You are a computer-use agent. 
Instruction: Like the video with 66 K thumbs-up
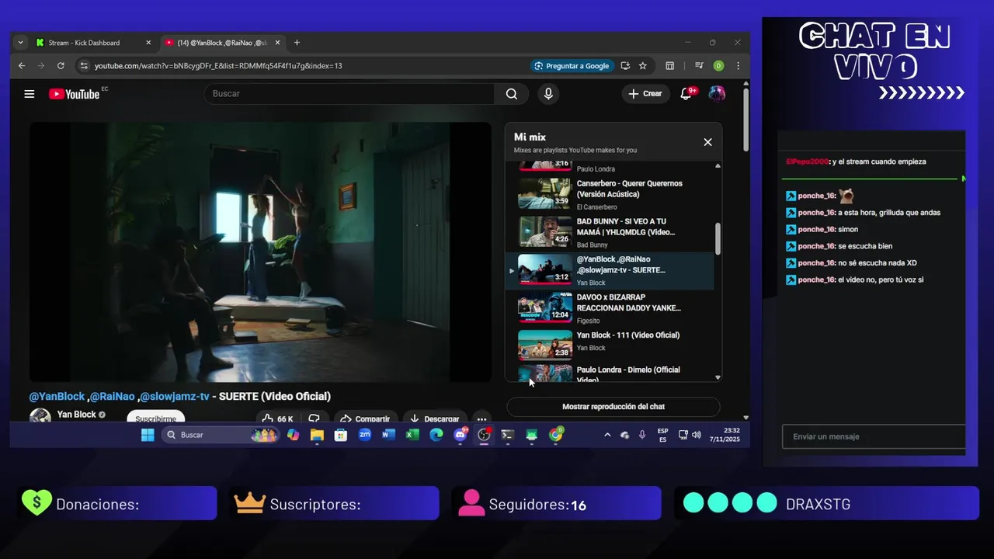[278, 418]
